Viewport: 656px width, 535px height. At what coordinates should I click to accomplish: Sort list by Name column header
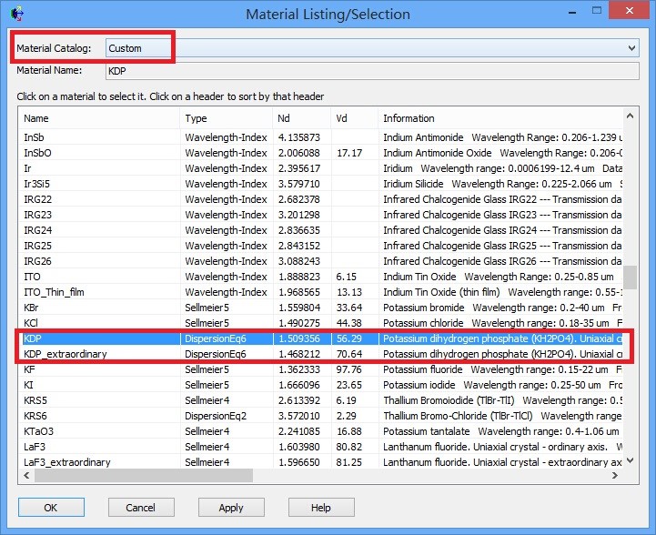point(98,118)
